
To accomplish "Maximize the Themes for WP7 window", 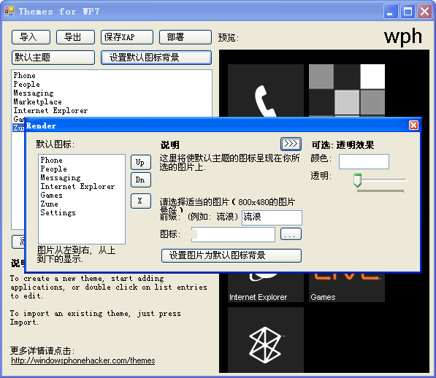I will [408, 12].
